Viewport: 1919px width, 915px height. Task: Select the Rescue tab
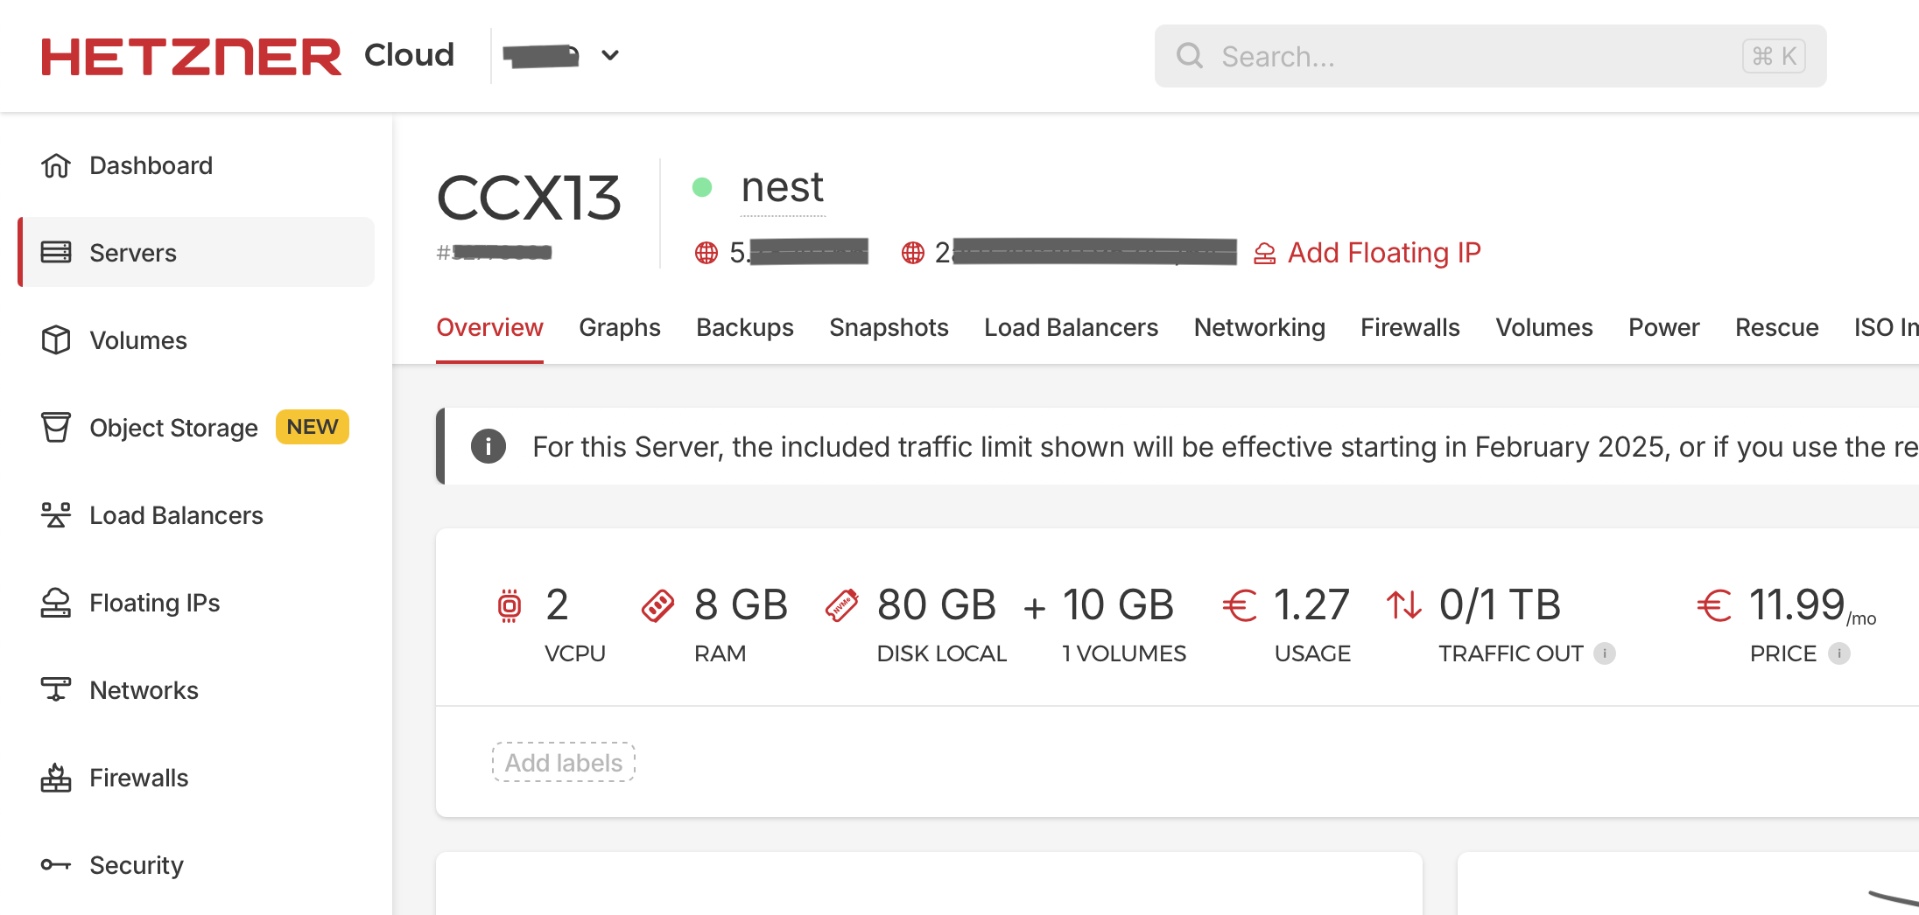pyautogui.click(x=1776, y=327)
